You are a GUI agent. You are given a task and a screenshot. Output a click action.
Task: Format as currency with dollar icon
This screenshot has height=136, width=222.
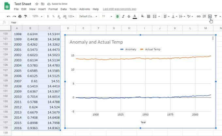pos(48,16)
